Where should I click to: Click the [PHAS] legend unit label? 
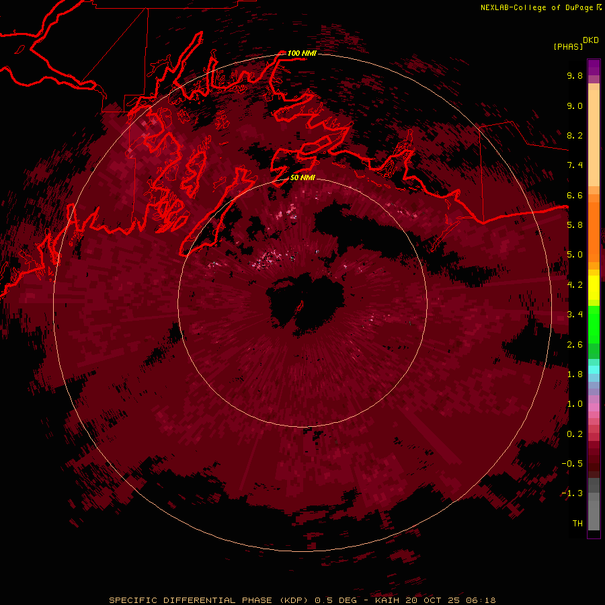click(x=568, y=47)
